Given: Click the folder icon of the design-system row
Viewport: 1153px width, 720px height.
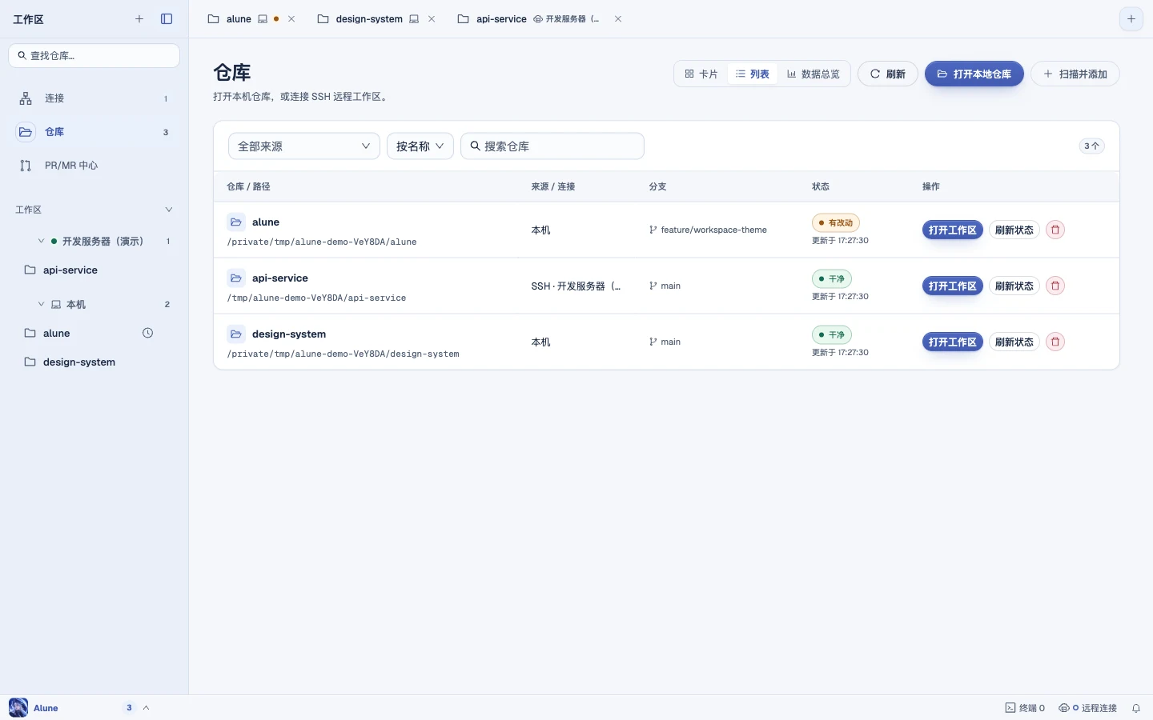Looking at the screenshot, I should [236, 334].
